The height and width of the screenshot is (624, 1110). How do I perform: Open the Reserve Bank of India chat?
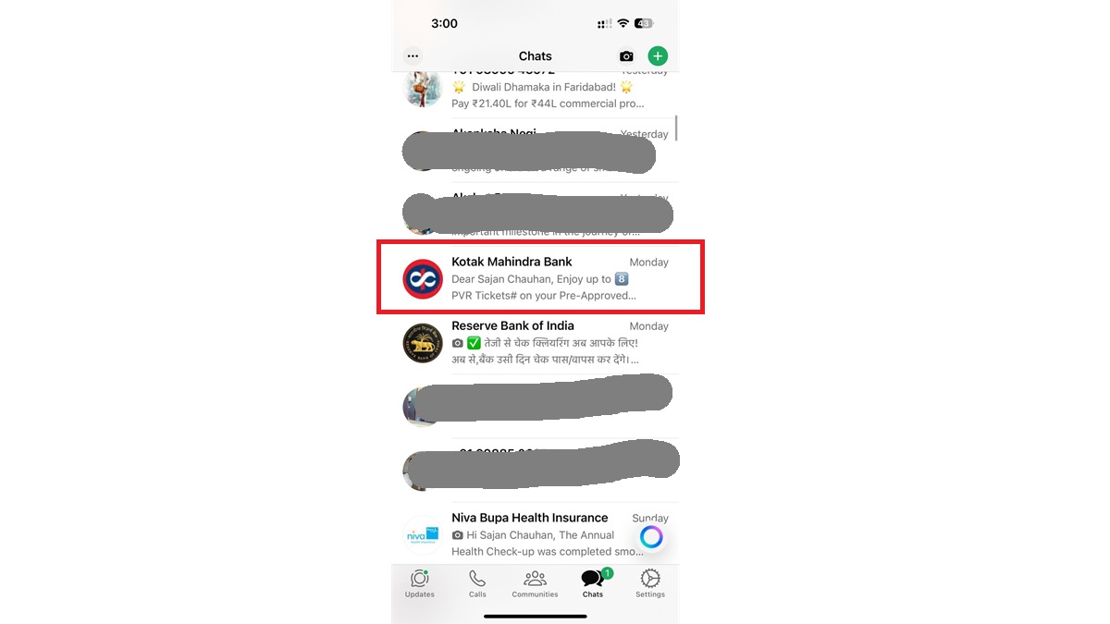point(540,342)
